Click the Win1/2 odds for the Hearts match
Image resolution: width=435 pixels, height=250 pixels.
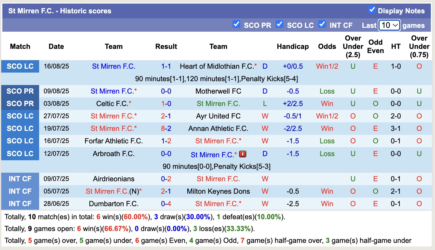point(327,66)
